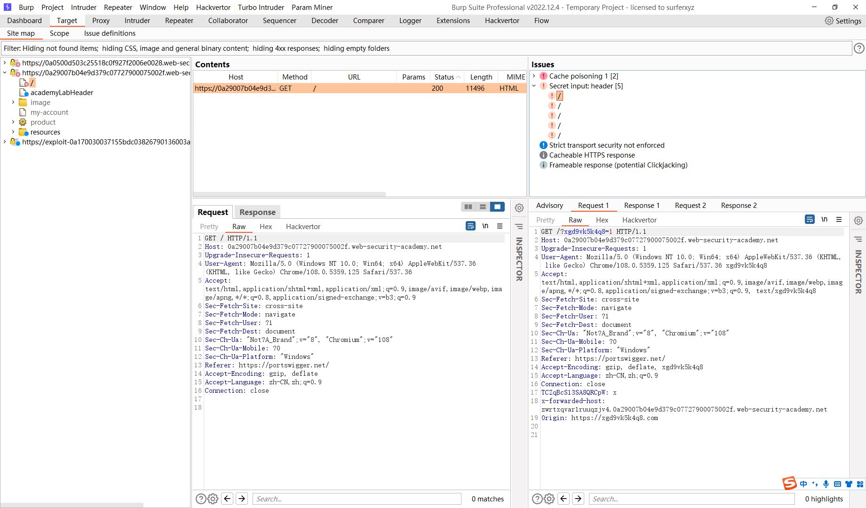
Task: Switch Contents editor to Hex view
Action: (x=266, y=227)
